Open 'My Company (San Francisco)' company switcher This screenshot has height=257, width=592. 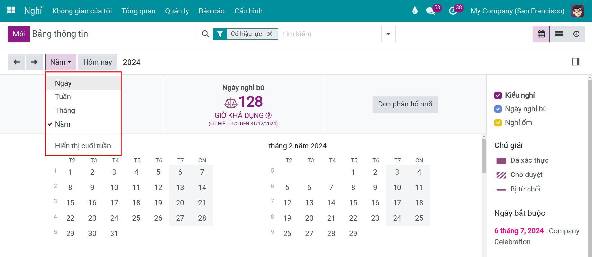[518, 11]
